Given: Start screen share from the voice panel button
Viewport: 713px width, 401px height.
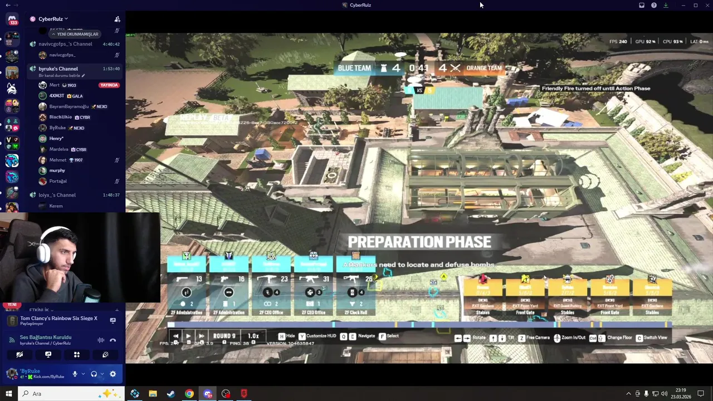Looking at the screenshot, I should (48, 354).
